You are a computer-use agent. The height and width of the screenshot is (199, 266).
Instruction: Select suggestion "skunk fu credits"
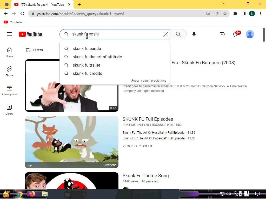115,73
